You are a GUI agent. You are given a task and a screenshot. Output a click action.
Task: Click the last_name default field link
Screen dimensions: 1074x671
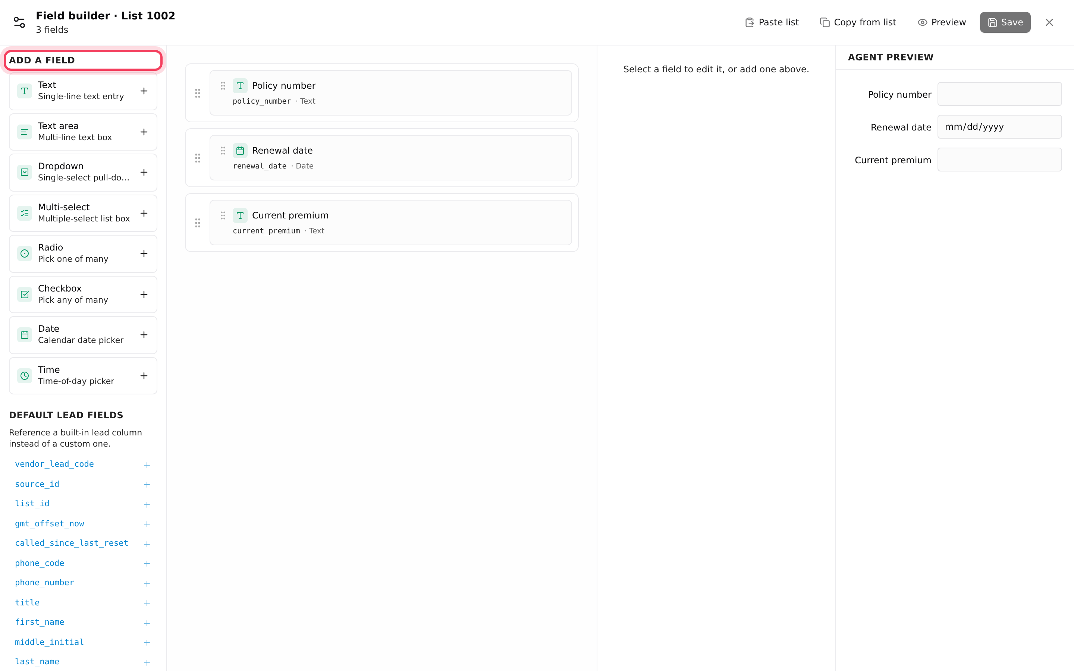[37, 662]
